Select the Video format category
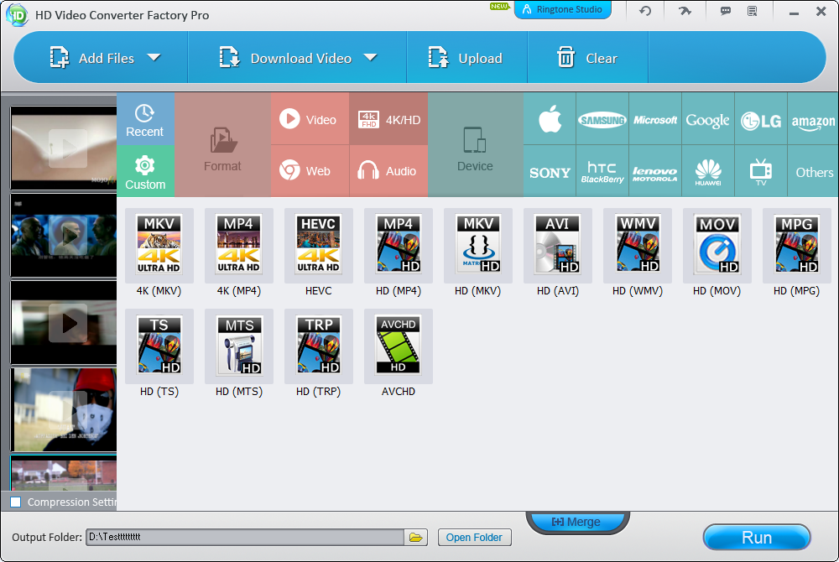Image resolution: width=839 pixels, height=562 pixels. pos(310,119)
